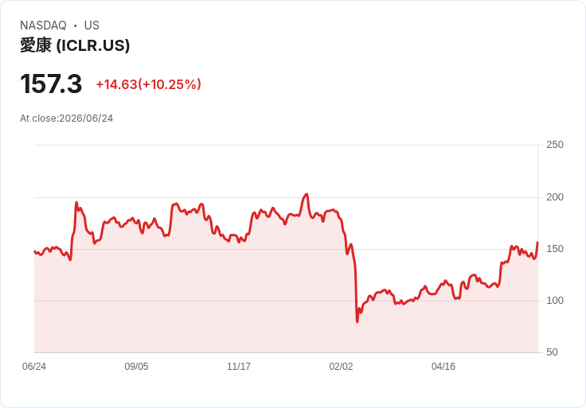Screen dimensions: 586x408
Task: Click the At close:2026/06/24 date text
Action: tap(67, 119)
